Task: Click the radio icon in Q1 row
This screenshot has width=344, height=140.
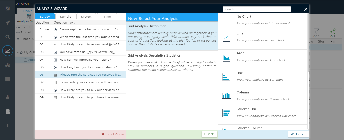Action: point(55,37)
